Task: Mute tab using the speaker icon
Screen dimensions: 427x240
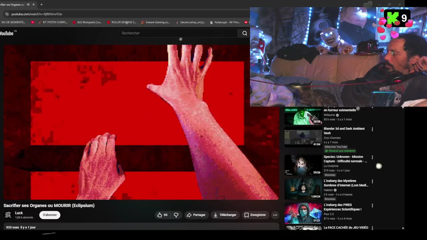Action: (28, 5)
